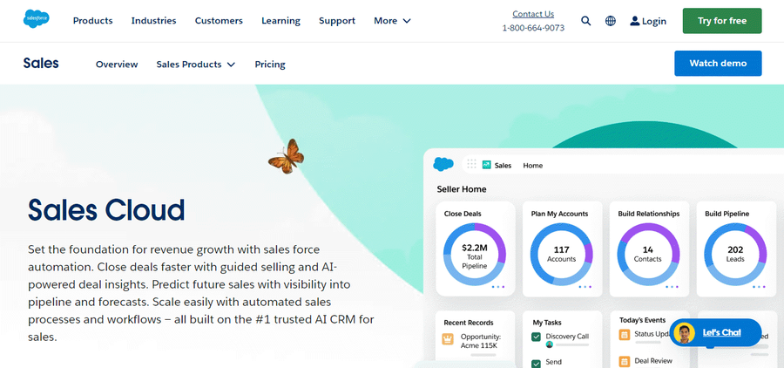This screenshot has width=784, height=368.
Task: Click Opportunity: Acme 115K record
Action: pos(481,341)
